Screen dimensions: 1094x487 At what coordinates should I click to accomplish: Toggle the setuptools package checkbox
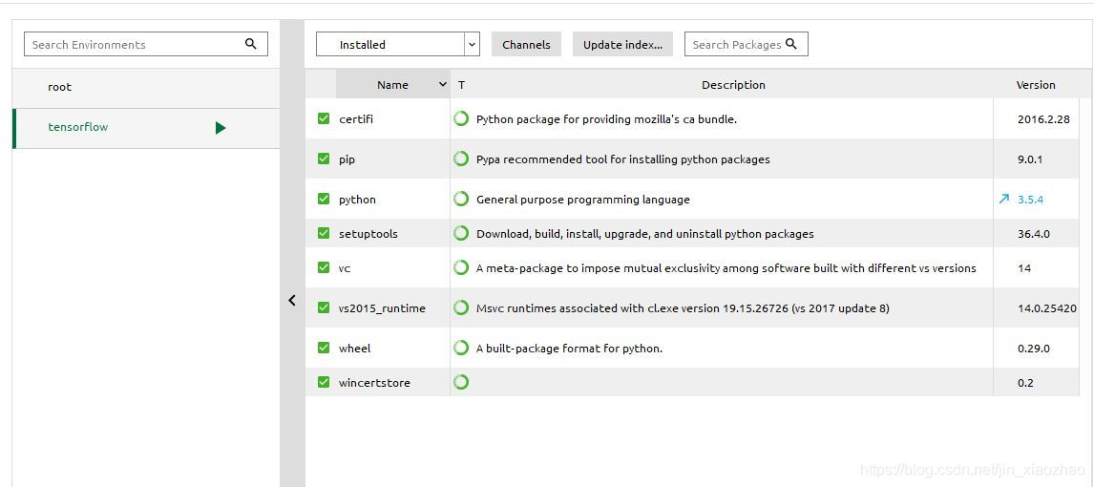click(323, 233)
